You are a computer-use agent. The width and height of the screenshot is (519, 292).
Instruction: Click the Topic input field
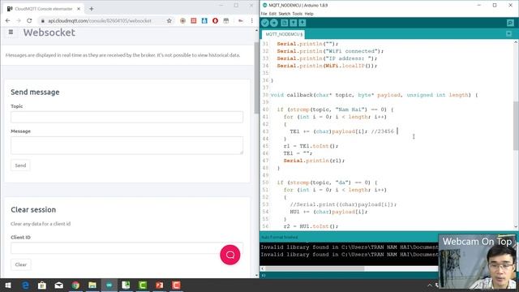coord(127,117)
